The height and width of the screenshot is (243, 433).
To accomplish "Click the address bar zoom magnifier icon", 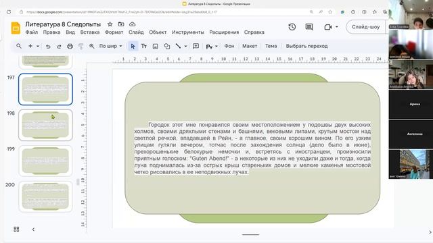I will 311,12.
